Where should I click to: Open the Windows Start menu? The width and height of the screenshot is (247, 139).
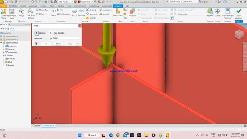pyautogui.click(x=80, y=135)
